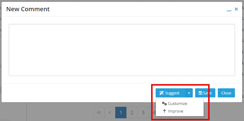Click the gears icon beside Customize
Screen dimensions: 244x121
coord(164,103)
